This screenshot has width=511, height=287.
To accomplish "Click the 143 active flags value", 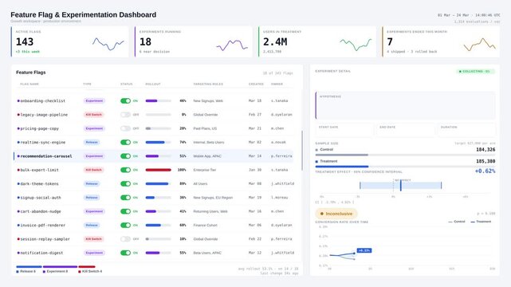I will point(25,42).
